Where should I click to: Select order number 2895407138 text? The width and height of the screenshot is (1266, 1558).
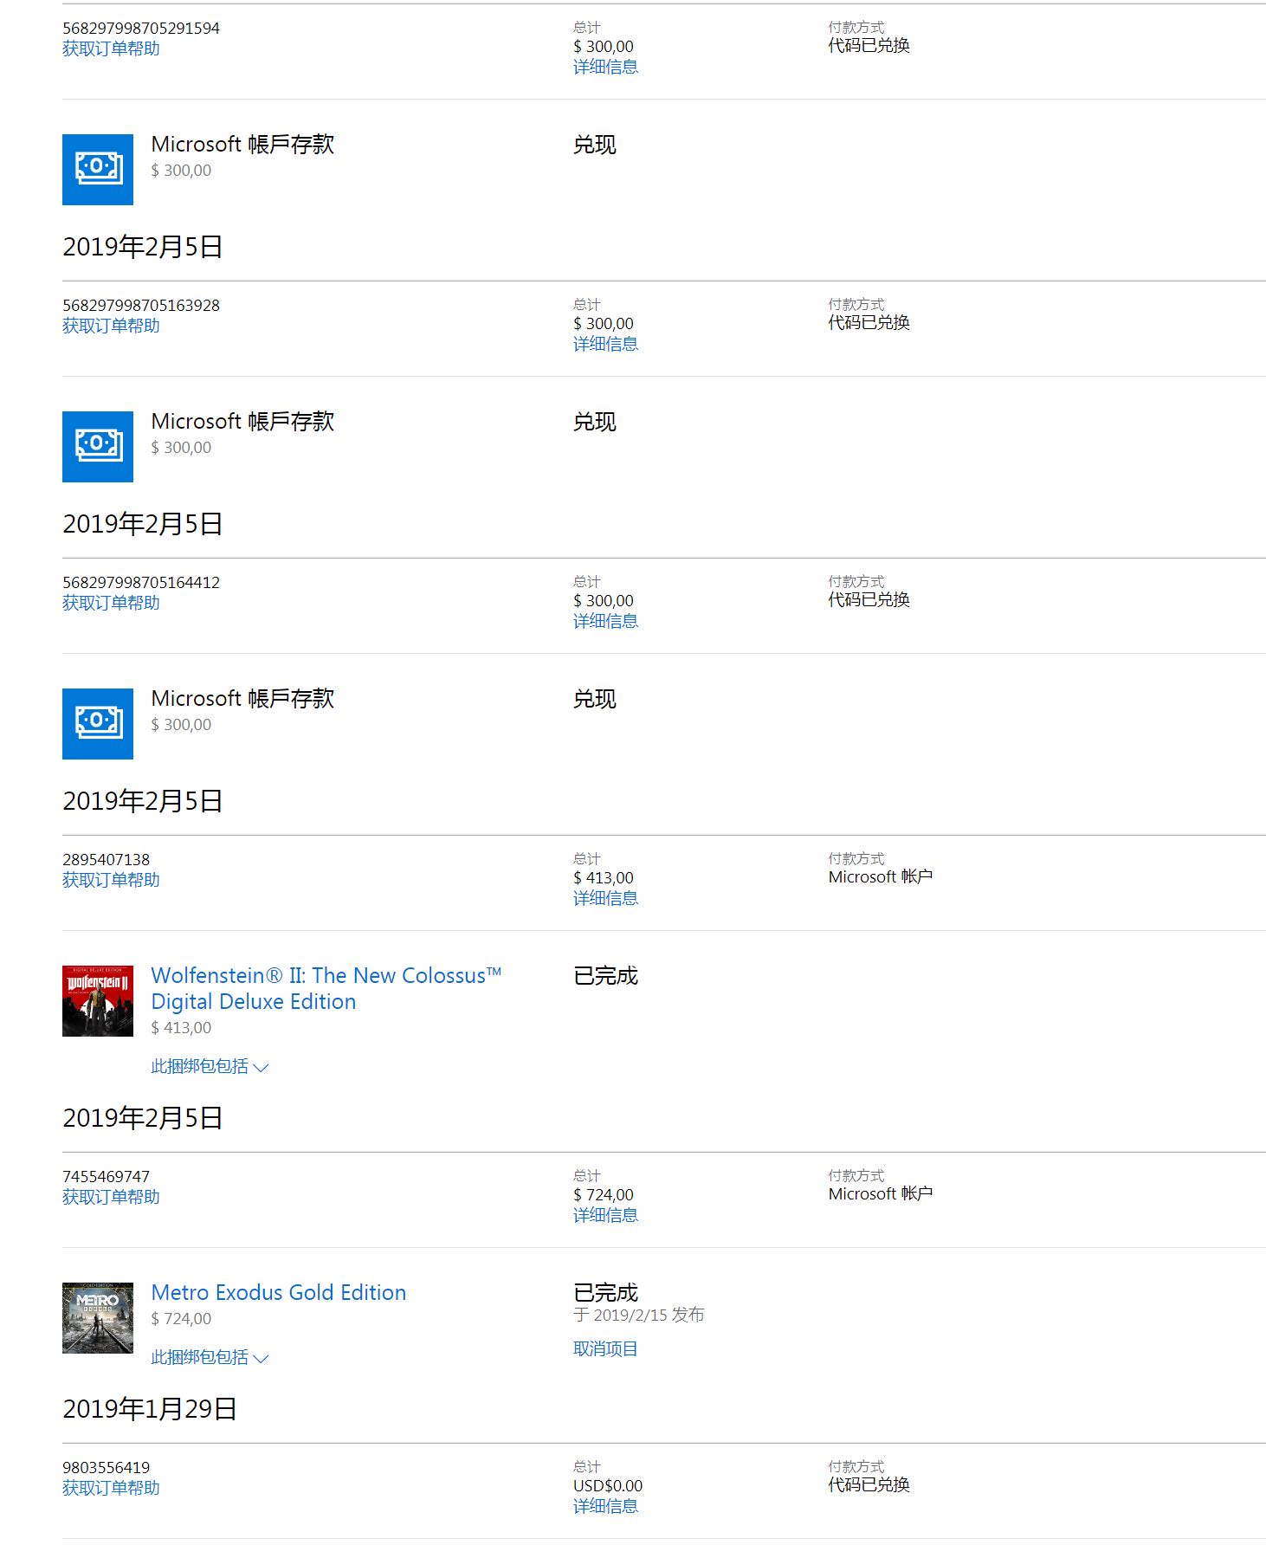tap(106, 859)
